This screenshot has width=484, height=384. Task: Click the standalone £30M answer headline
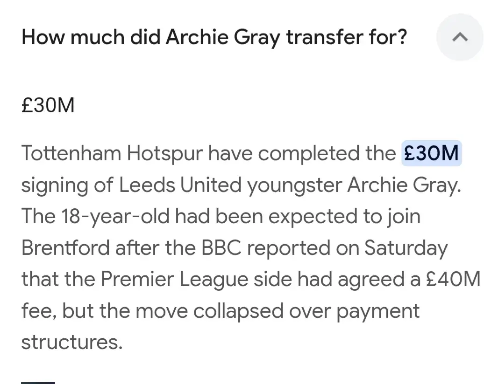coord(48,106)
